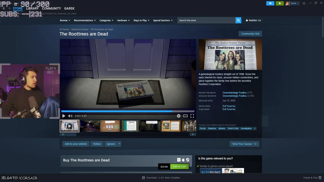Click the Steam Deck platform icon
Viewport: 324px width, 182px height.
[x=188, y=160]
